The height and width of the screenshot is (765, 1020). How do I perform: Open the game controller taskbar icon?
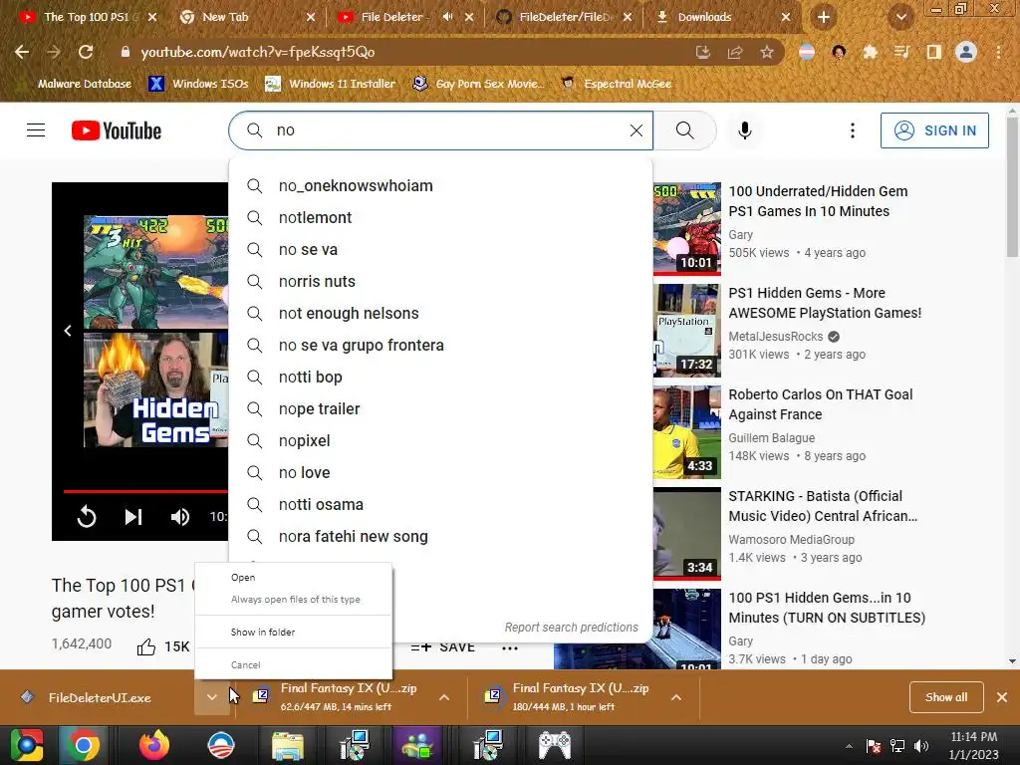point(555,745)
